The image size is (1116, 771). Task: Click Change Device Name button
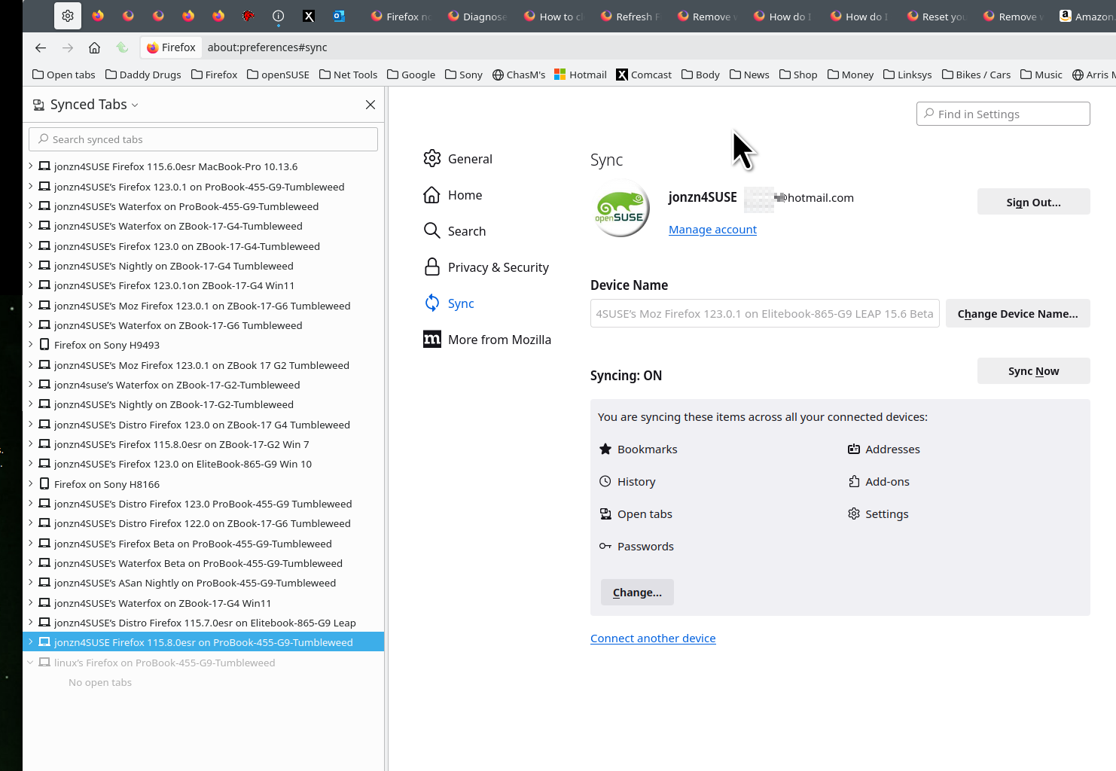coord(1017,314)
